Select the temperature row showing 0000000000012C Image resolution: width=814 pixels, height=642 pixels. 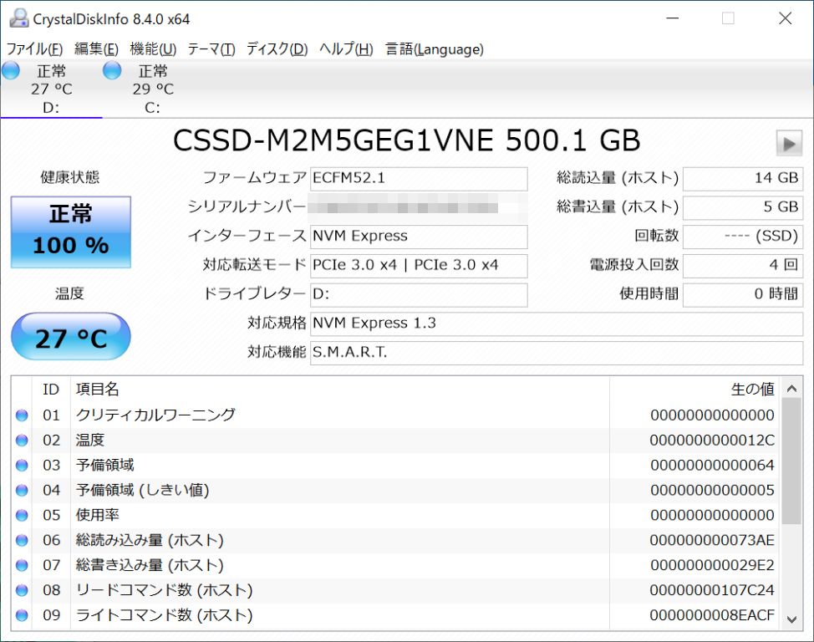[334, 440]
